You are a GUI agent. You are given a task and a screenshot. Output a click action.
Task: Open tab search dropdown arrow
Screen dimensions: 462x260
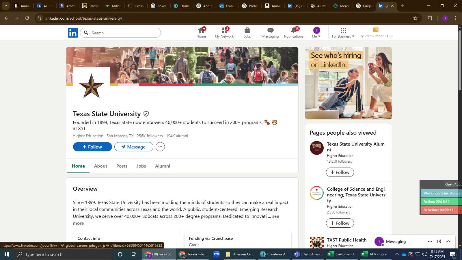pos(5,6)
